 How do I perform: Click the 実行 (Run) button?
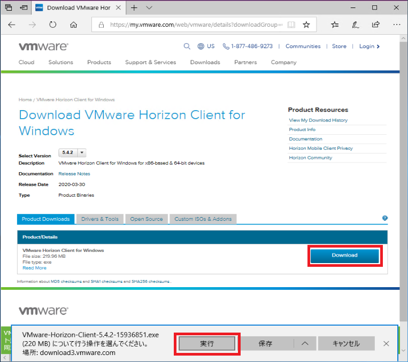(x=207, y=343)
